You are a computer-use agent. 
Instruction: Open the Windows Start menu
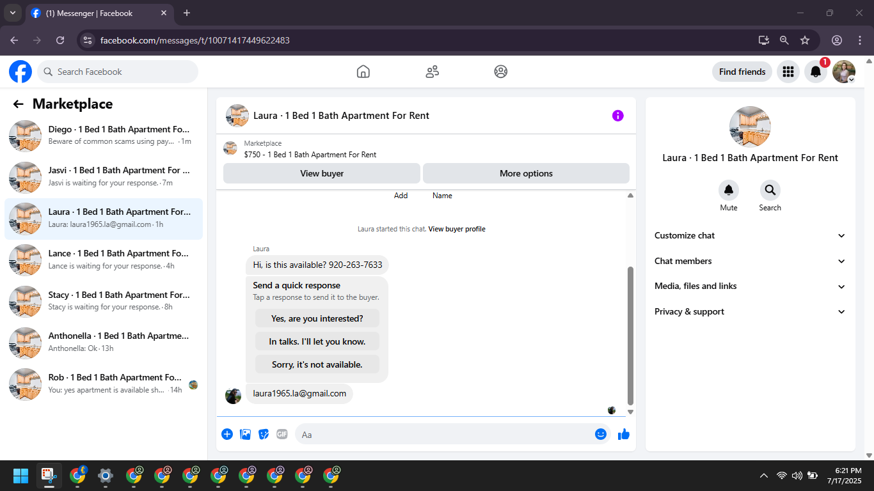point(20,476)
